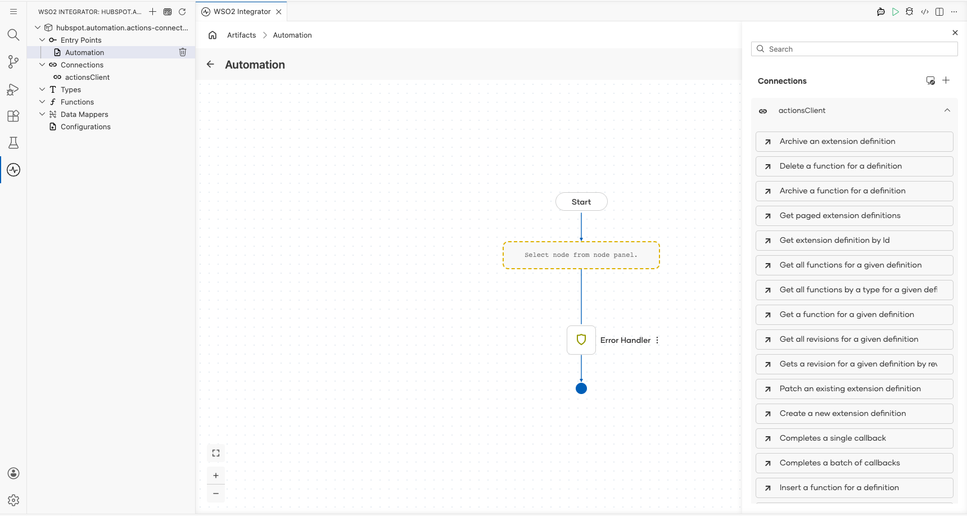Collapse the Entry Points tree node

pos(42,40)
